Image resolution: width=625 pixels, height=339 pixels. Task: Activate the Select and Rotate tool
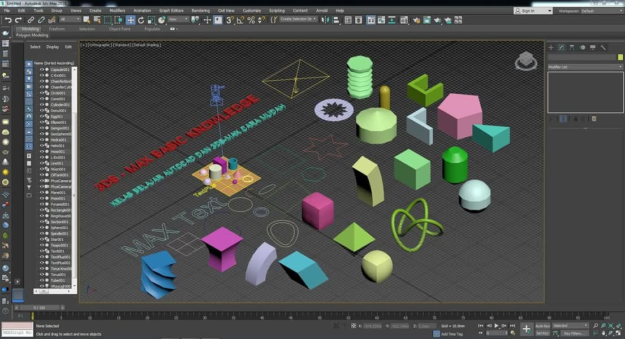141,20
